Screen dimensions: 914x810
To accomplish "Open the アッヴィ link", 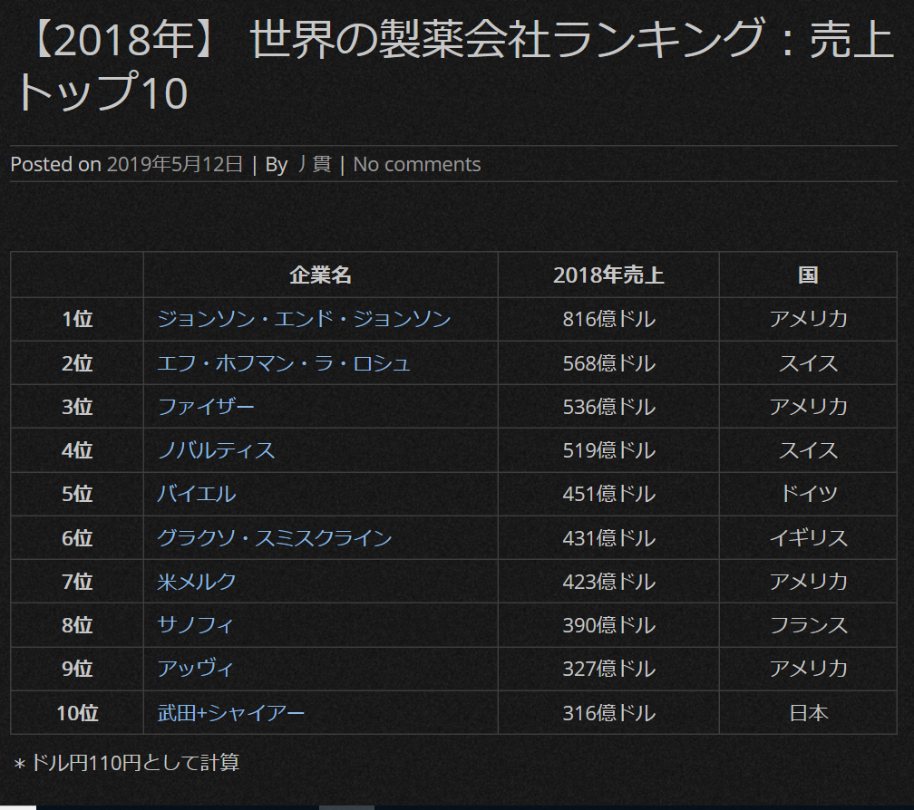I will click(x=195, y=669).
